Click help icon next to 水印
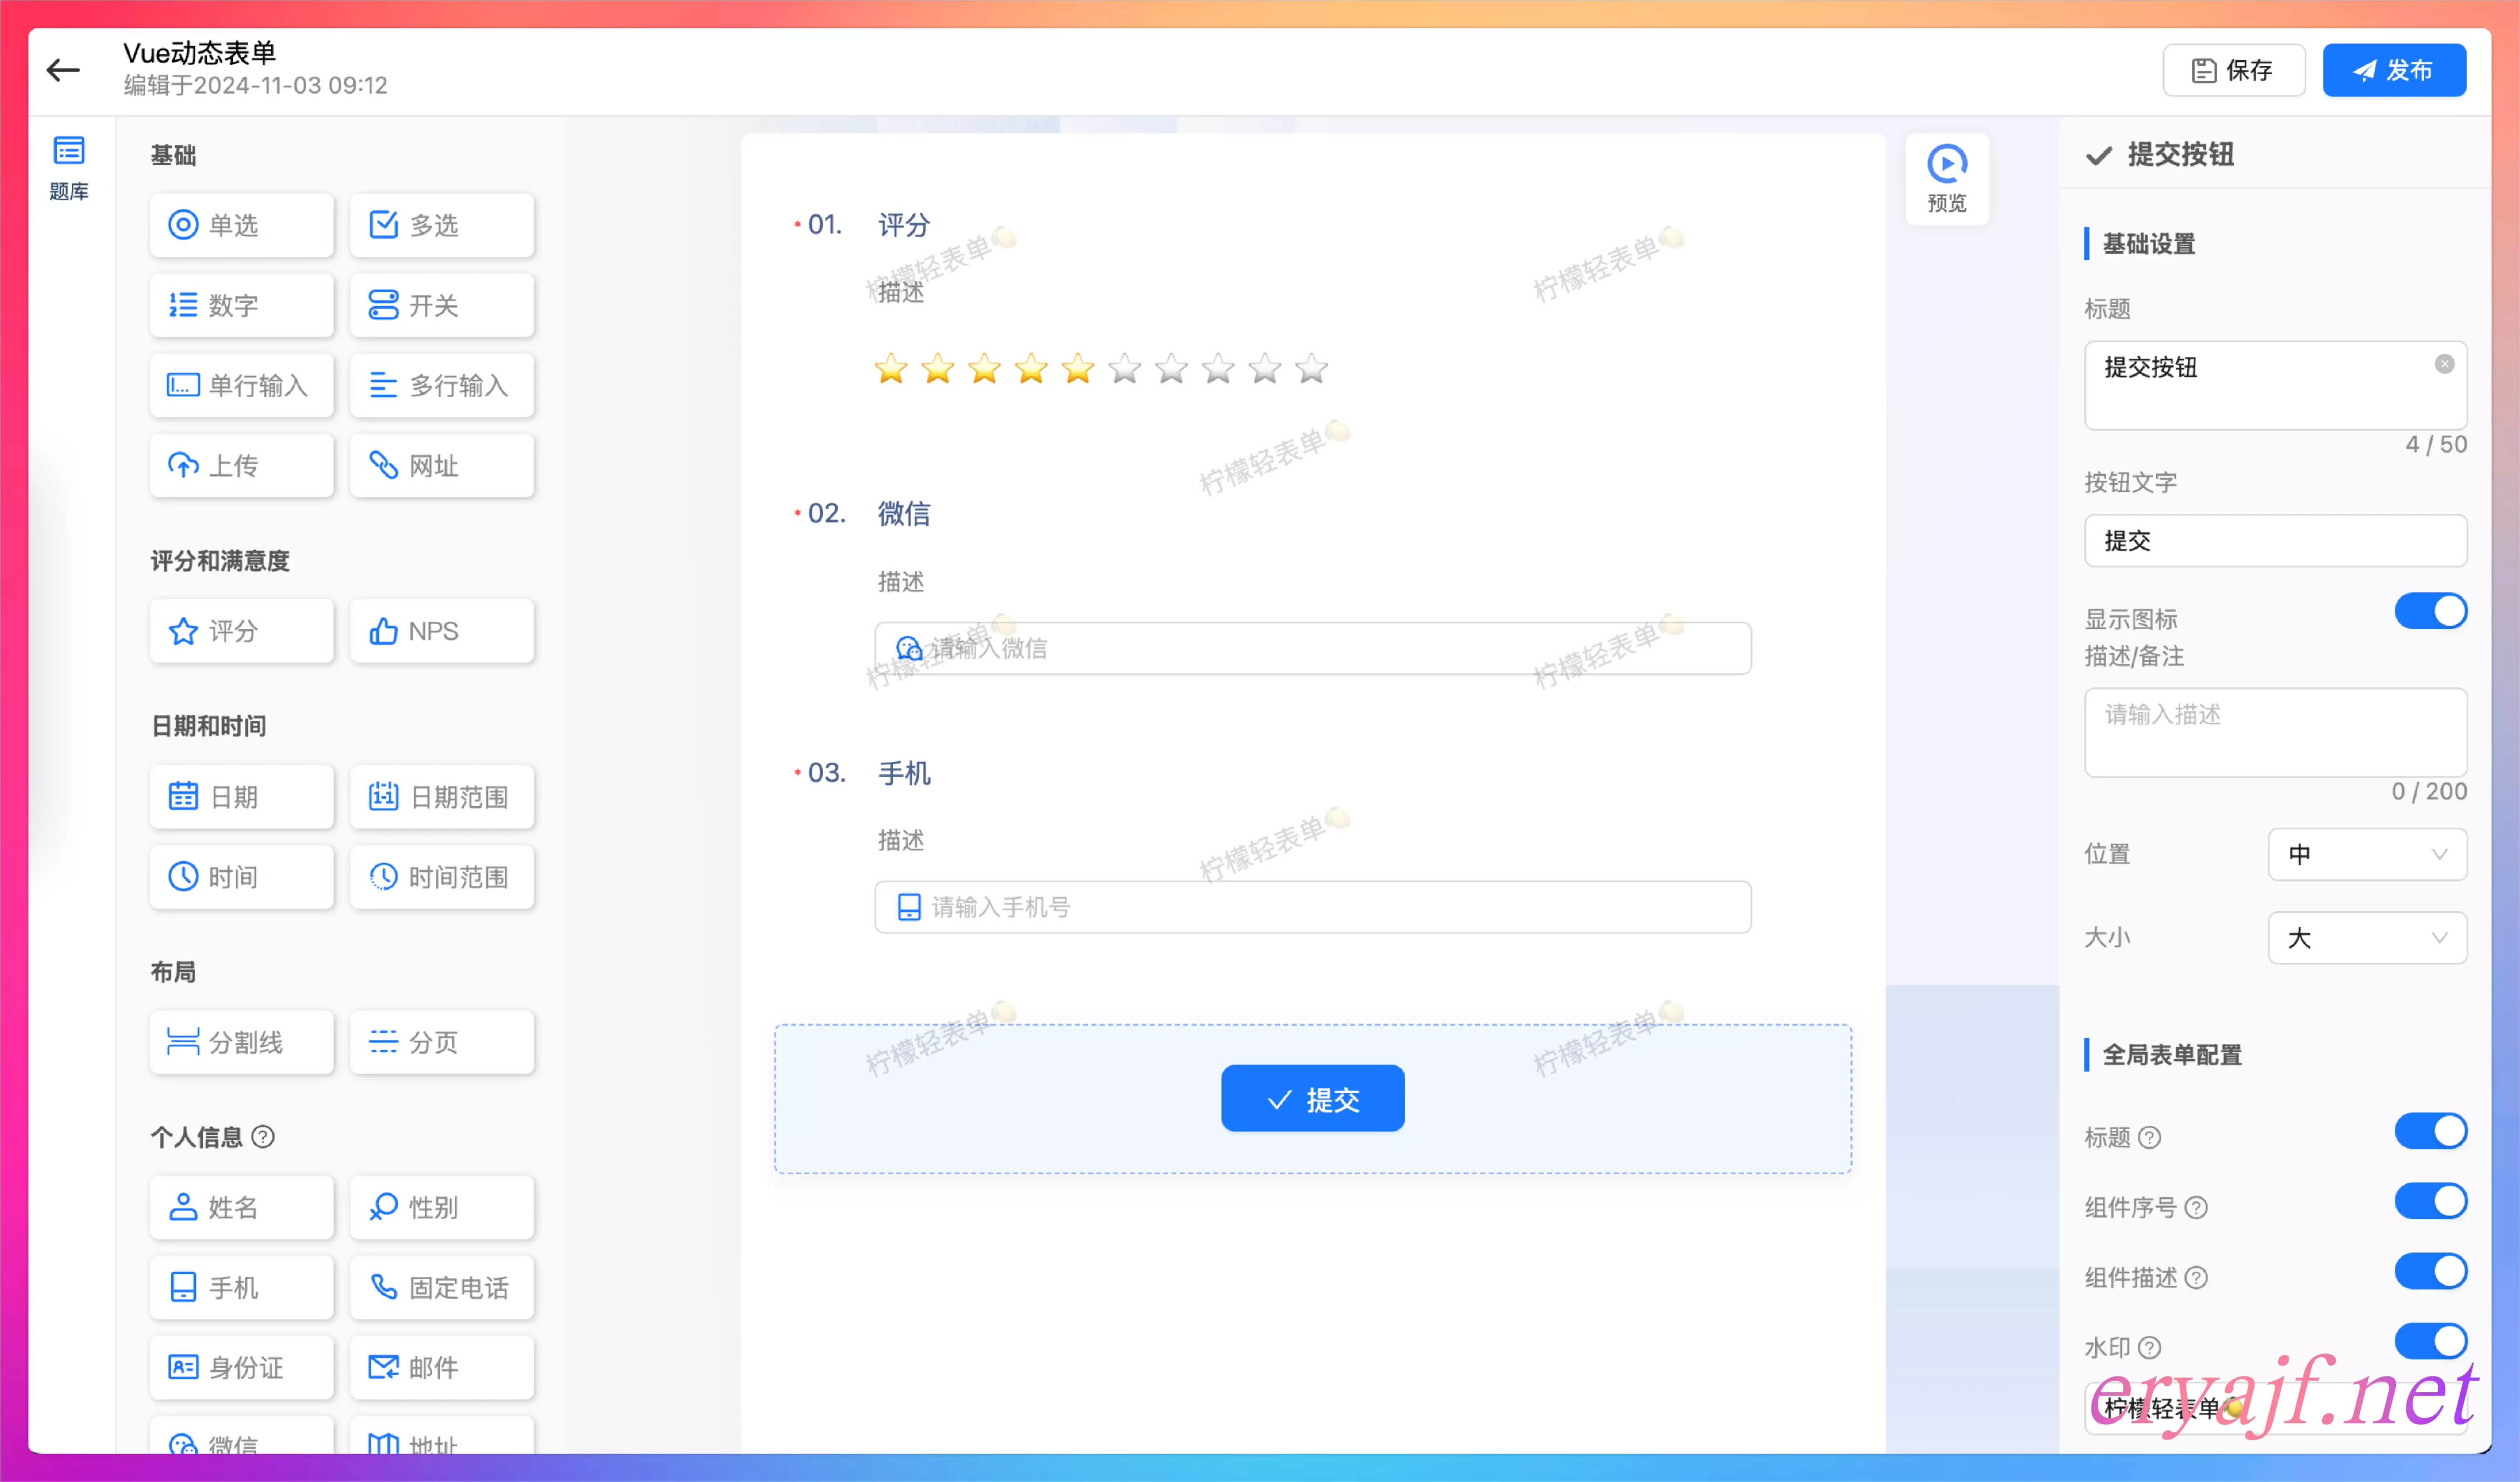The height and width of the screenshot is (1482, 2520). pos(2149,1348)
